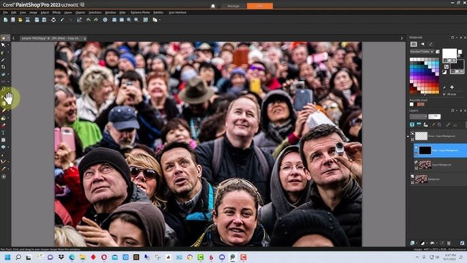
Task: Click the Zoom in magnifier icon
Action: pos(136,20)
